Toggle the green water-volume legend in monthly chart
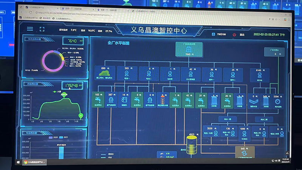 click(56, 91)
